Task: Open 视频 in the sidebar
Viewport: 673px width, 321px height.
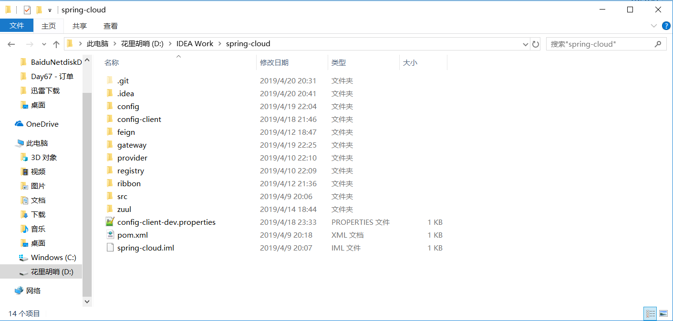Action: click(33, 172)
